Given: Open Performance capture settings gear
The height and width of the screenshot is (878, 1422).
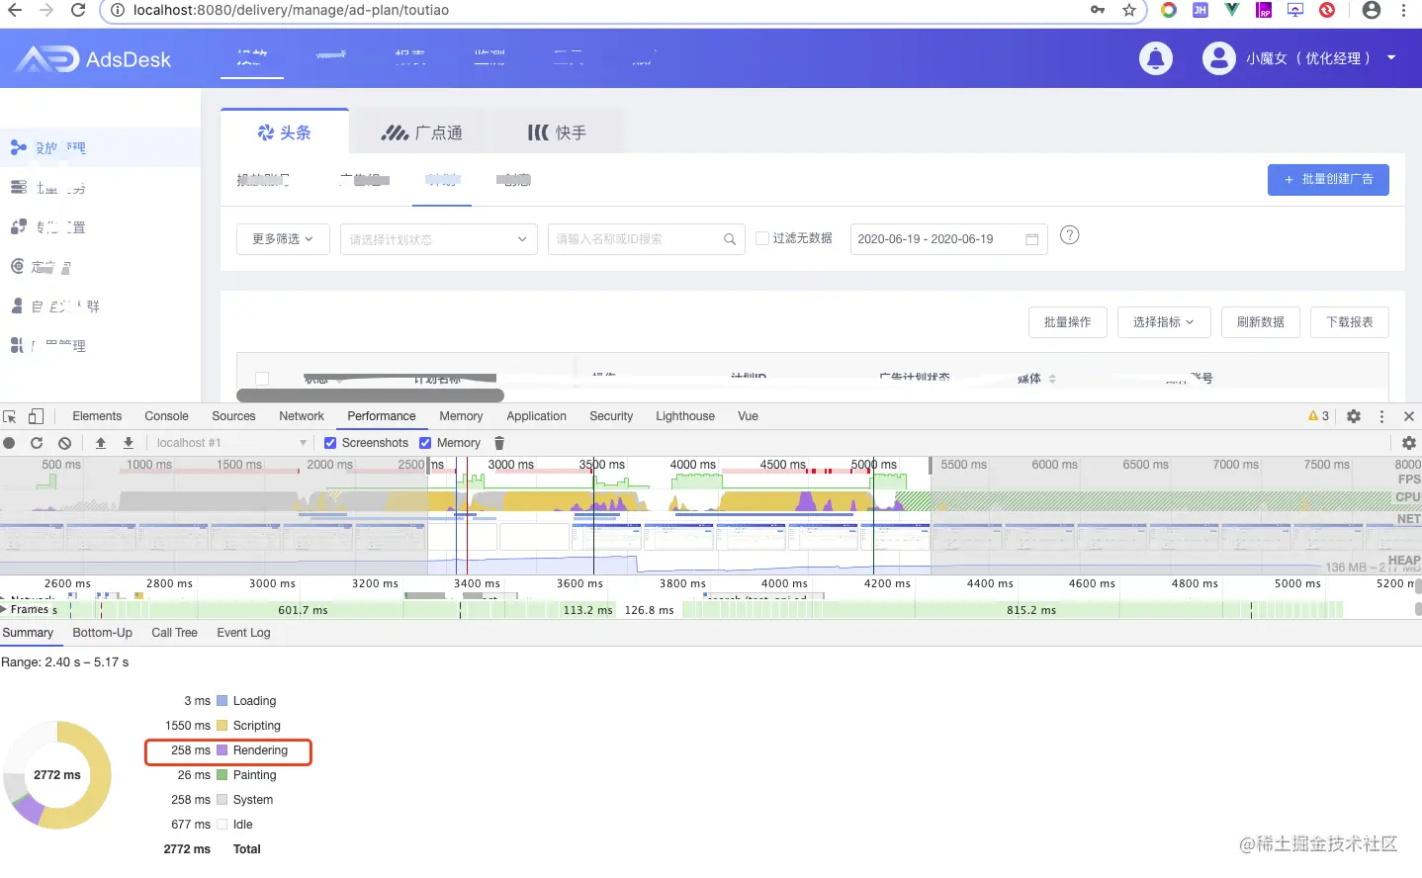Looking at the screenshot, I should 1409,443.
